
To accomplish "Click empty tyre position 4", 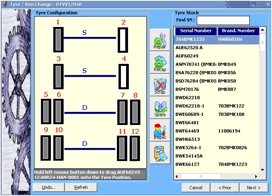I will click(124, 76).
